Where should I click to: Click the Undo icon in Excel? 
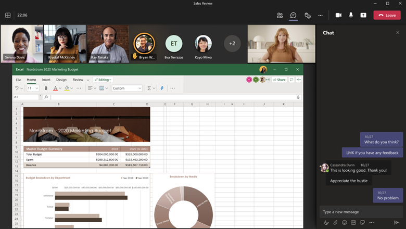click(x=17, y=88)
